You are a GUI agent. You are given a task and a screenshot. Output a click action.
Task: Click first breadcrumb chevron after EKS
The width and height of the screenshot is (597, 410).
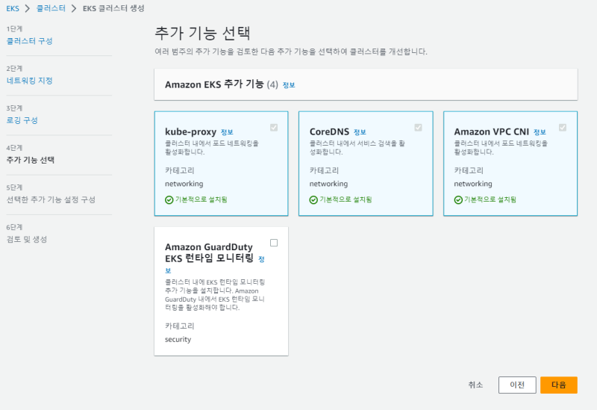point(28,8)
